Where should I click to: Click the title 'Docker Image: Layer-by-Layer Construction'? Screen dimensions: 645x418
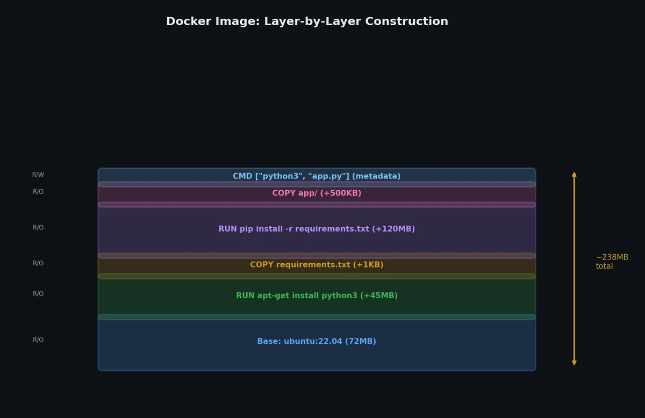[x=307, y=21]
